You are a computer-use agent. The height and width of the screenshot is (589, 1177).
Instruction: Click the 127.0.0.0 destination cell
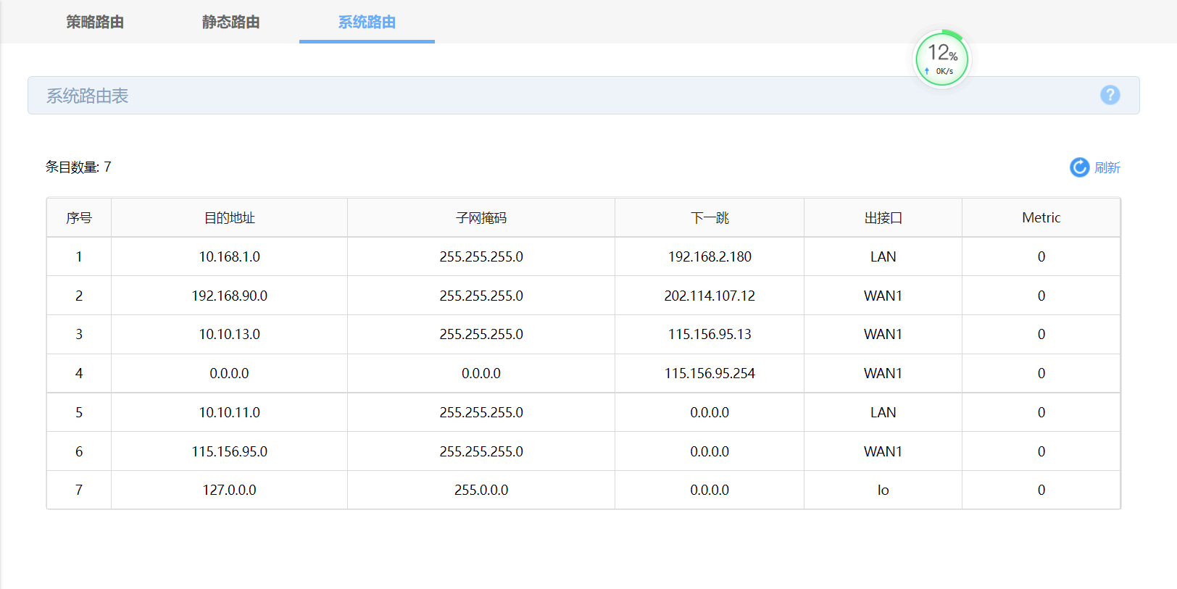(229, 490)
